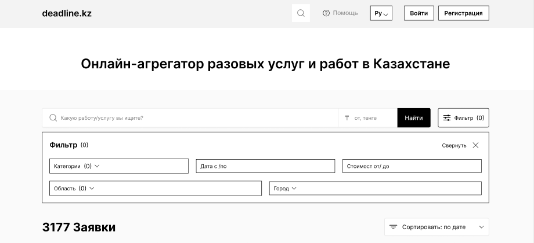Click the Регистрация button
Image resolution: width=534 pixels, height=243 pixels.
tap(463, 13)
